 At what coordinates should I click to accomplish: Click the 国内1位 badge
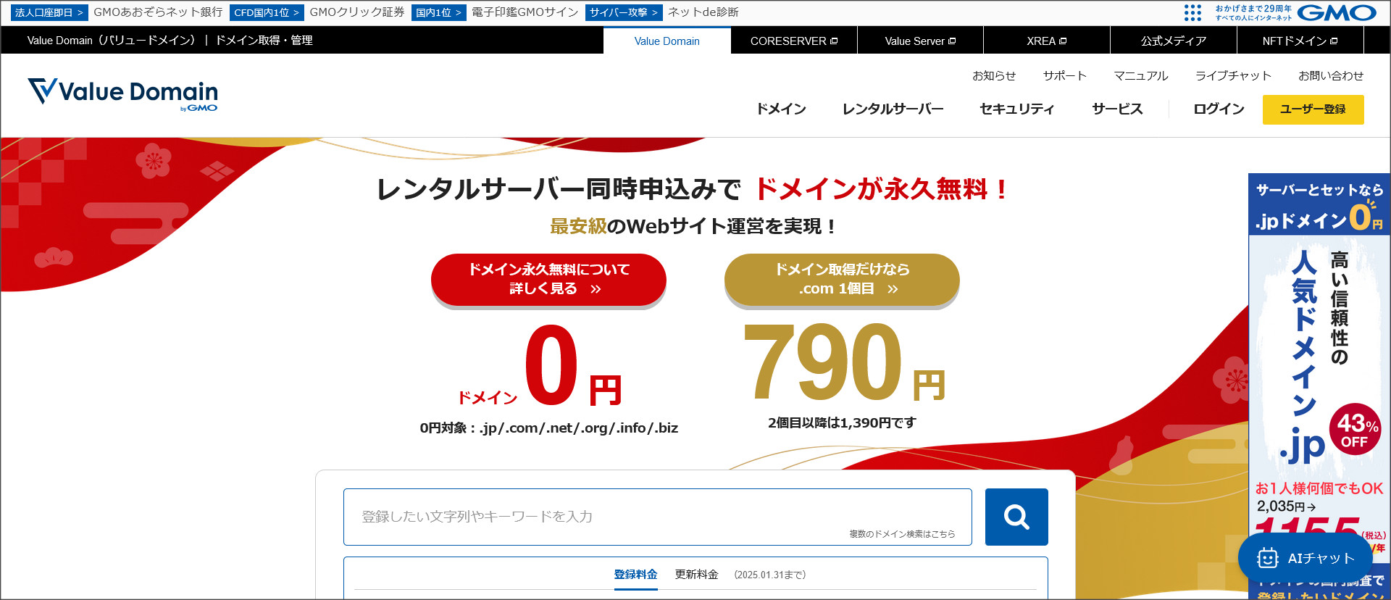438,12
